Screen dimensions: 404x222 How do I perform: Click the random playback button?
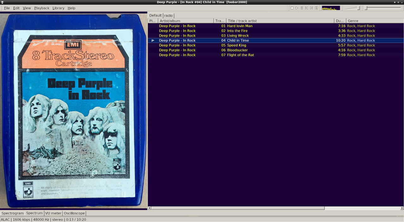point(316,8)
